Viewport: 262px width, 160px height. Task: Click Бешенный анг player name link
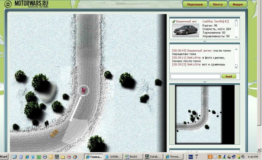[186, 22]
